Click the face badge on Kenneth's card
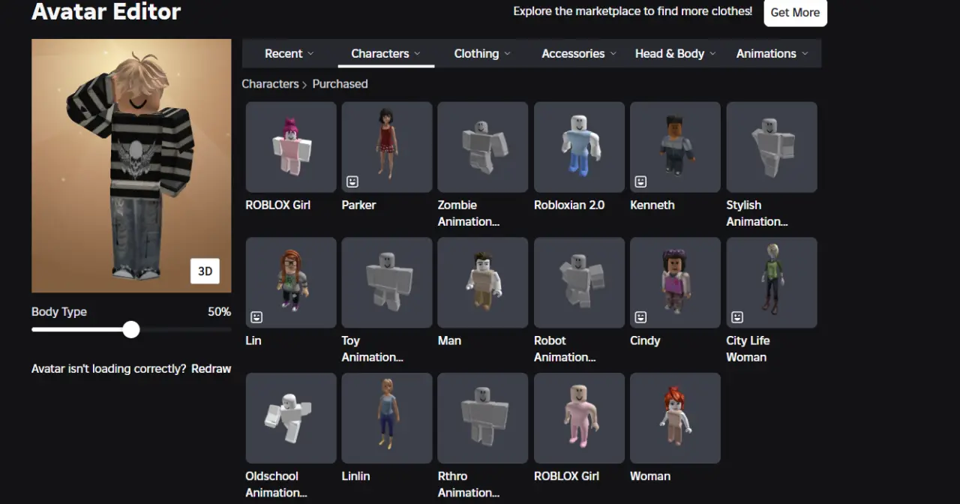 (x=640, y=181)
